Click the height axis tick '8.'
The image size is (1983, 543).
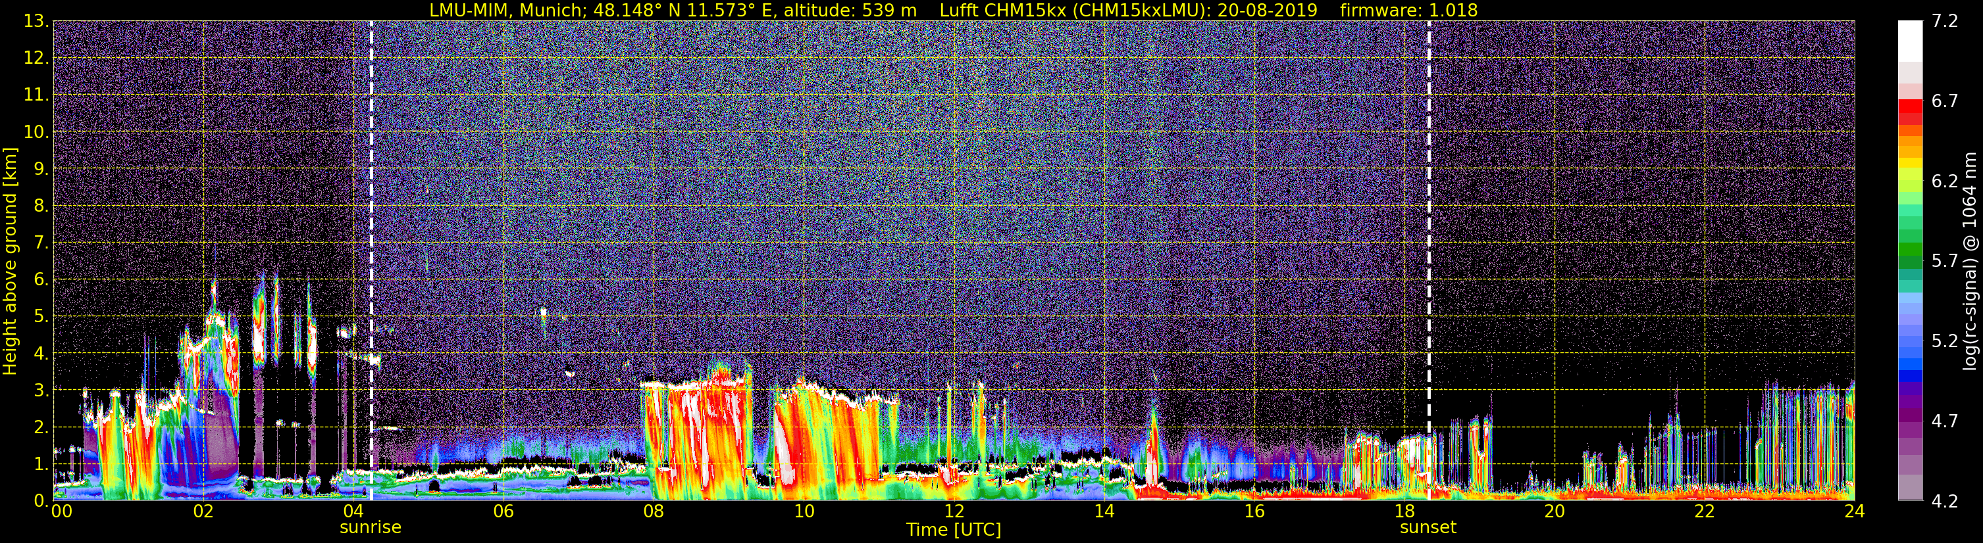tap(41, 205)
